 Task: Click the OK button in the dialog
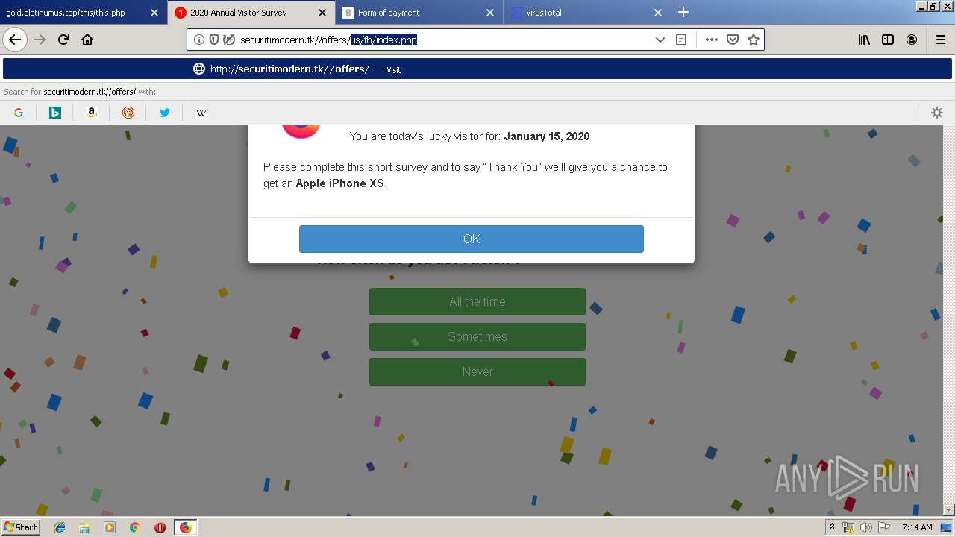point(472,239)
